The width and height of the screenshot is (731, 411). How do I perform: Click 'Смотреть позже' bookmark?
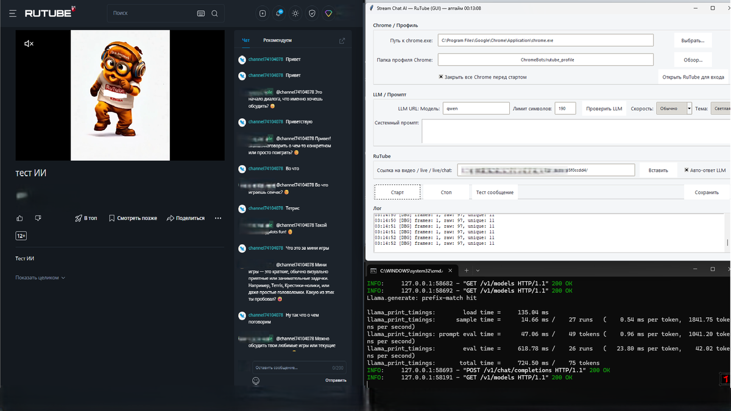133,218
